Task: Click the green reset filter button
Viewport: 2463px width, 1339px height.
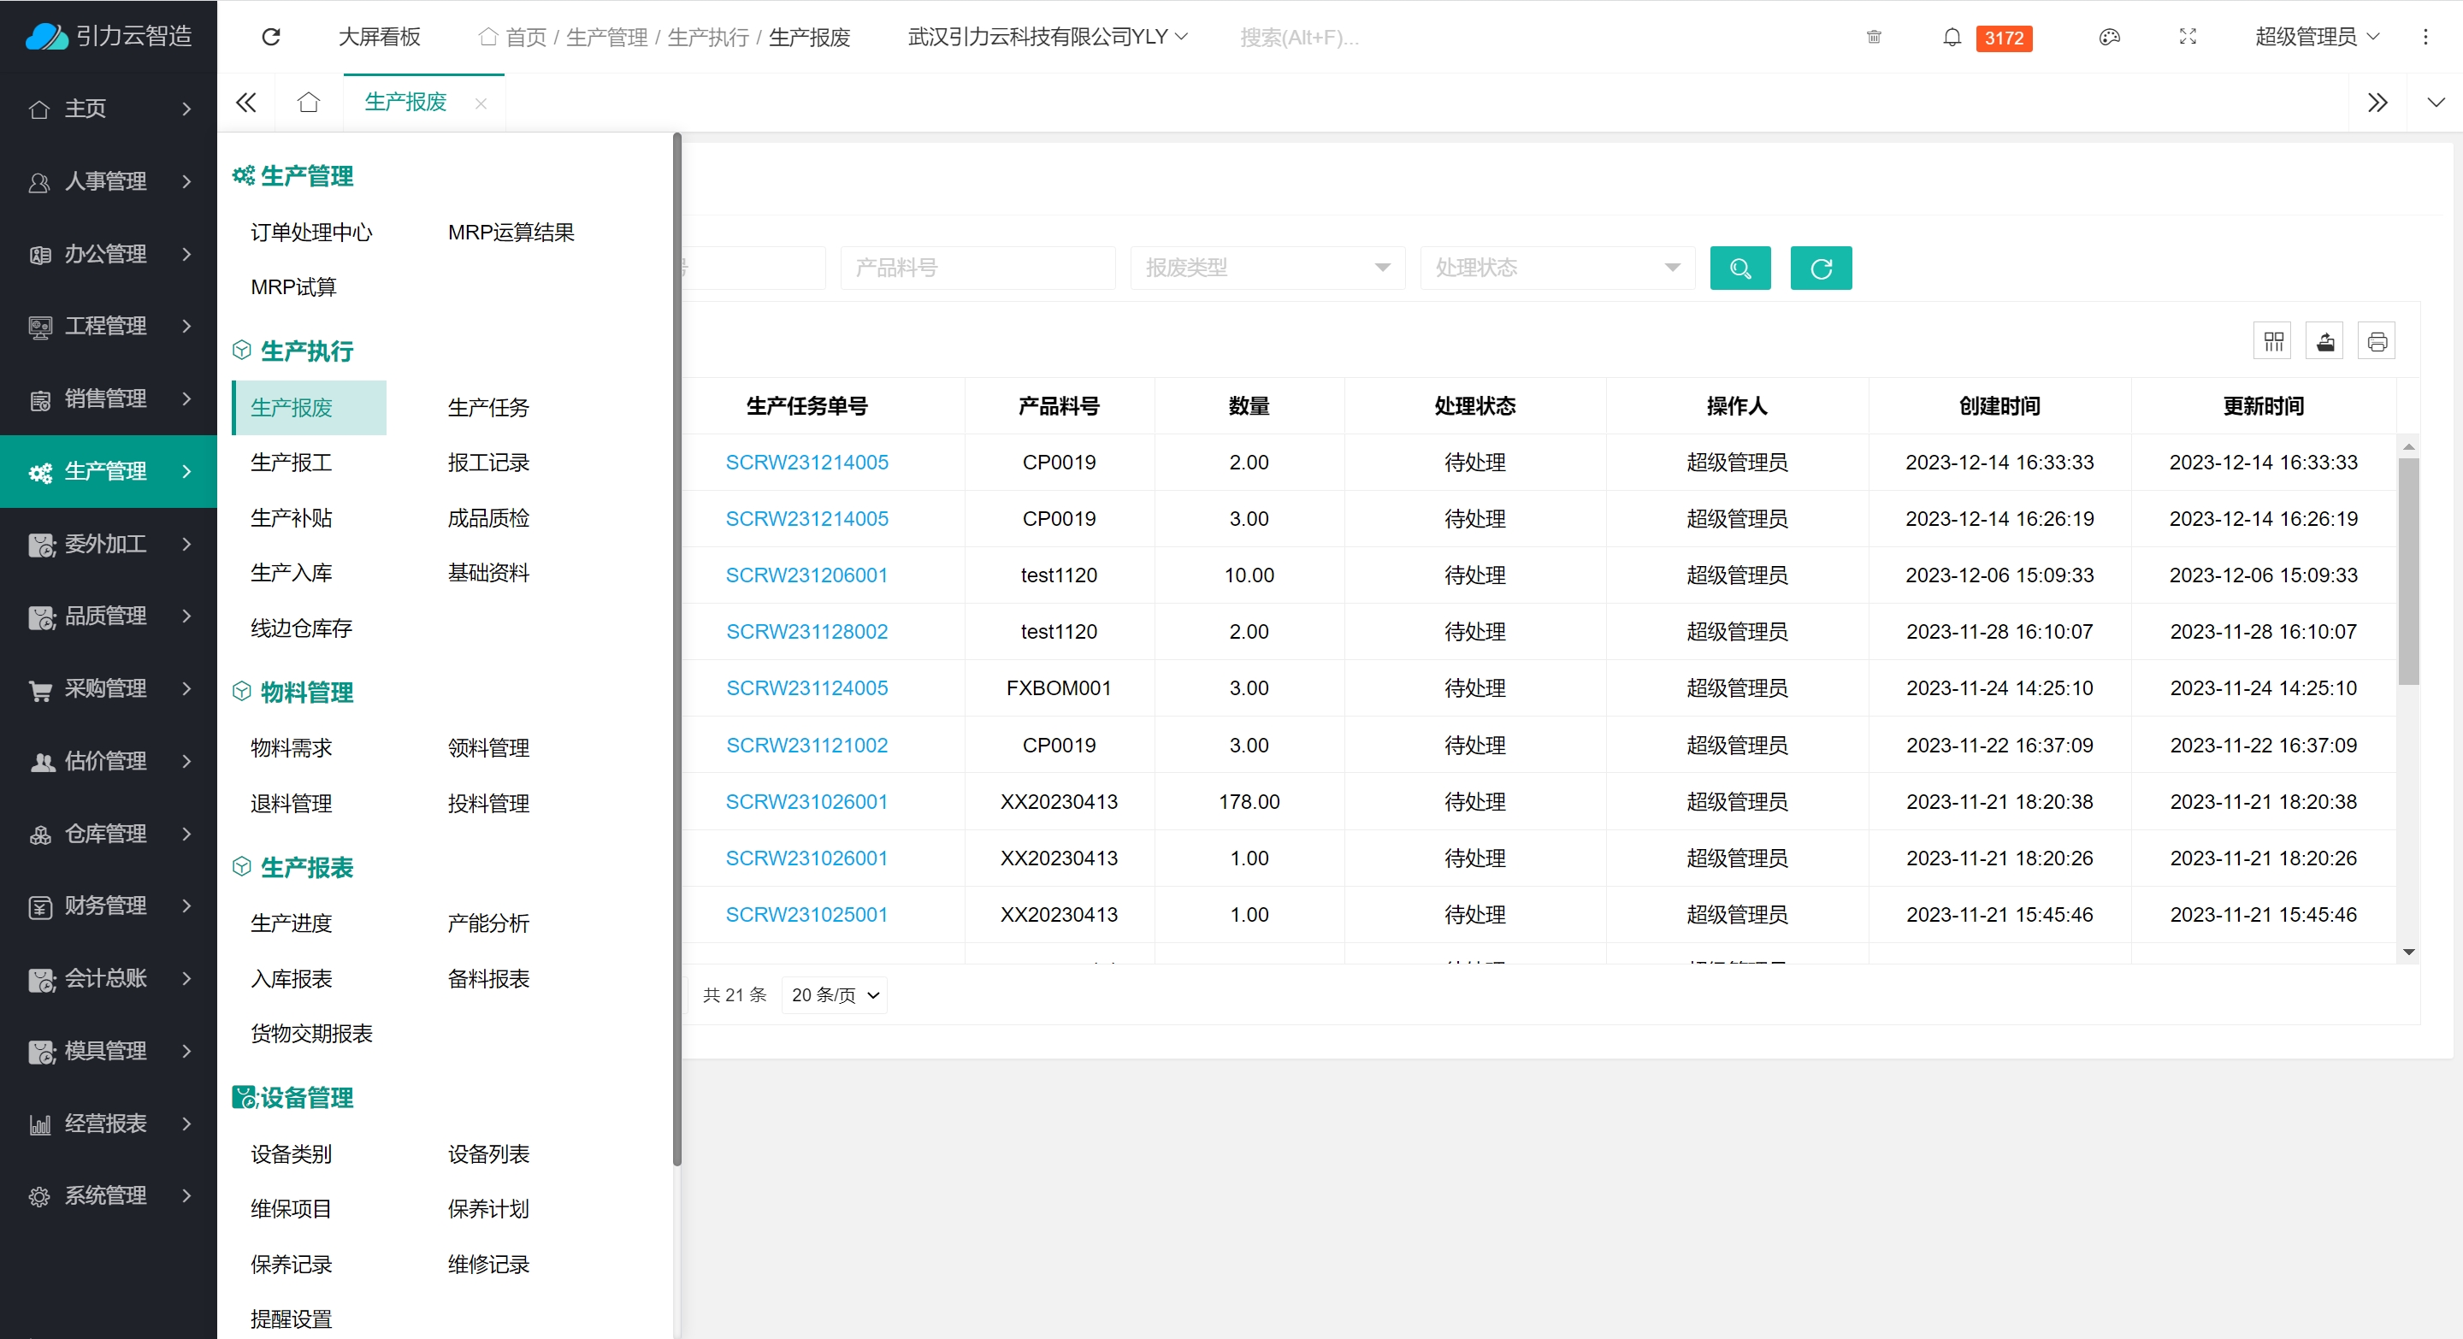Action: tap(1820, 268)
